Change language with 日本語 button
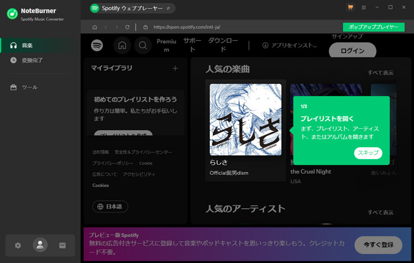Viewport: 414px width, 263px height. click(x=110, y=206)
